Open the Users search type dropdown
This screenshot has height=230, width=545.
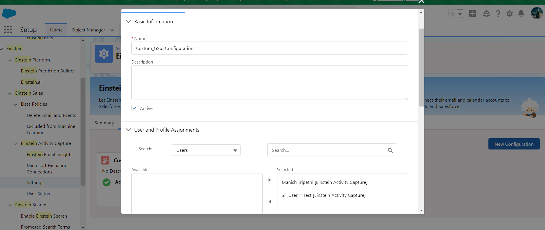click(x=206, y=150)
